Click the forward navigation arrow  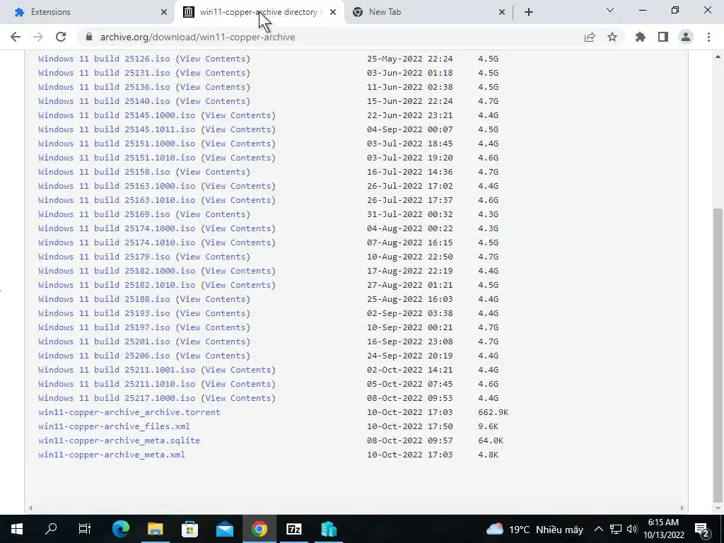[x=38, y=37]
